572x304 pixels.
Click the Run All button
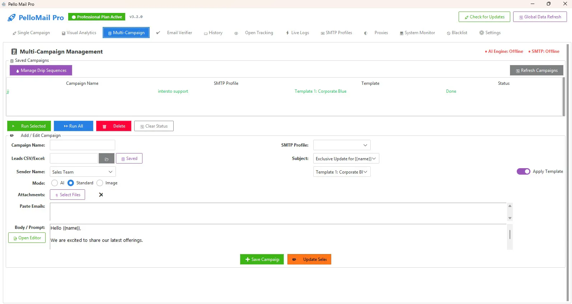pos(74,126)
